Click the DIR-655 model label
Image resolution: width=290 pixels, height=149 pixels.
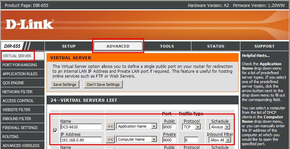coord(12,46)
